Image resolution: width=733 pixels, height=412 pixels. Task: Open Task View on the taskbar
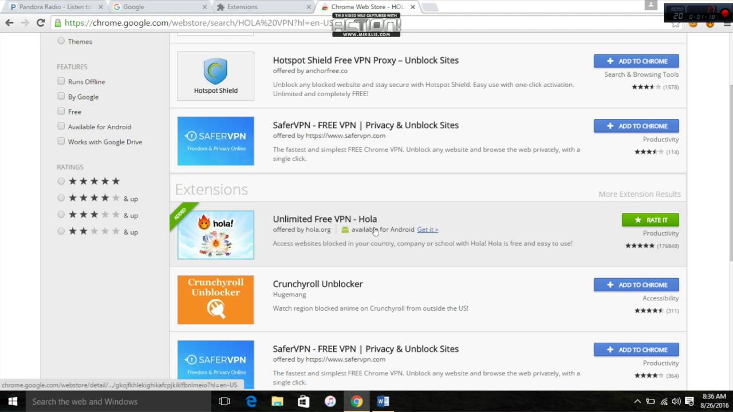[224, 401]
